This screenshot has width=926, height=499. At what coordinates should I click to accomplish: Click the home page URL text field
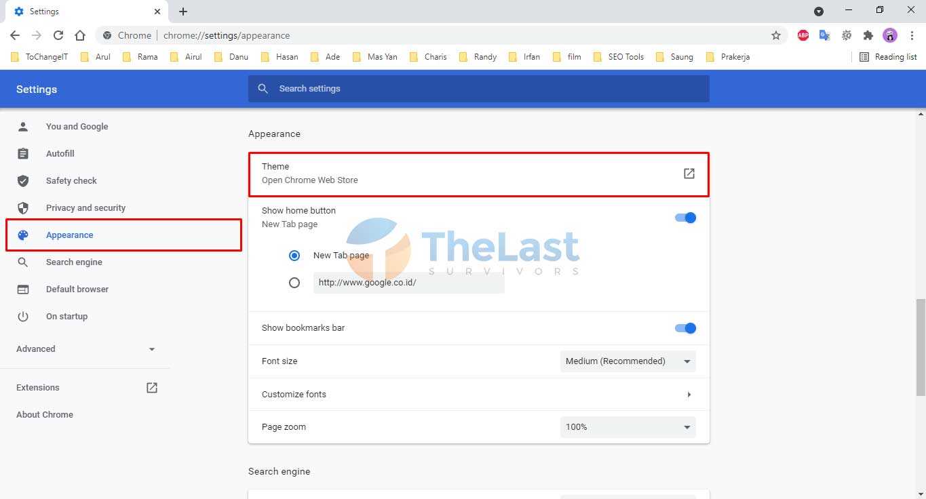pyautogui.click(x=409, y=283)
